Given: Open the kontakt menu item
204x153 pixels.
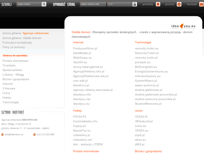Looking at the screenshot, I should (x=192, y=4).
